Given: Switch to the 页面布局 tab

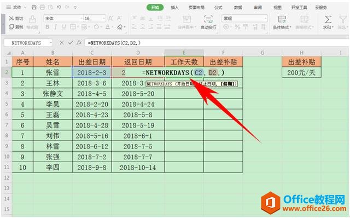Looking at the screenshot, I should click(196, 7).
